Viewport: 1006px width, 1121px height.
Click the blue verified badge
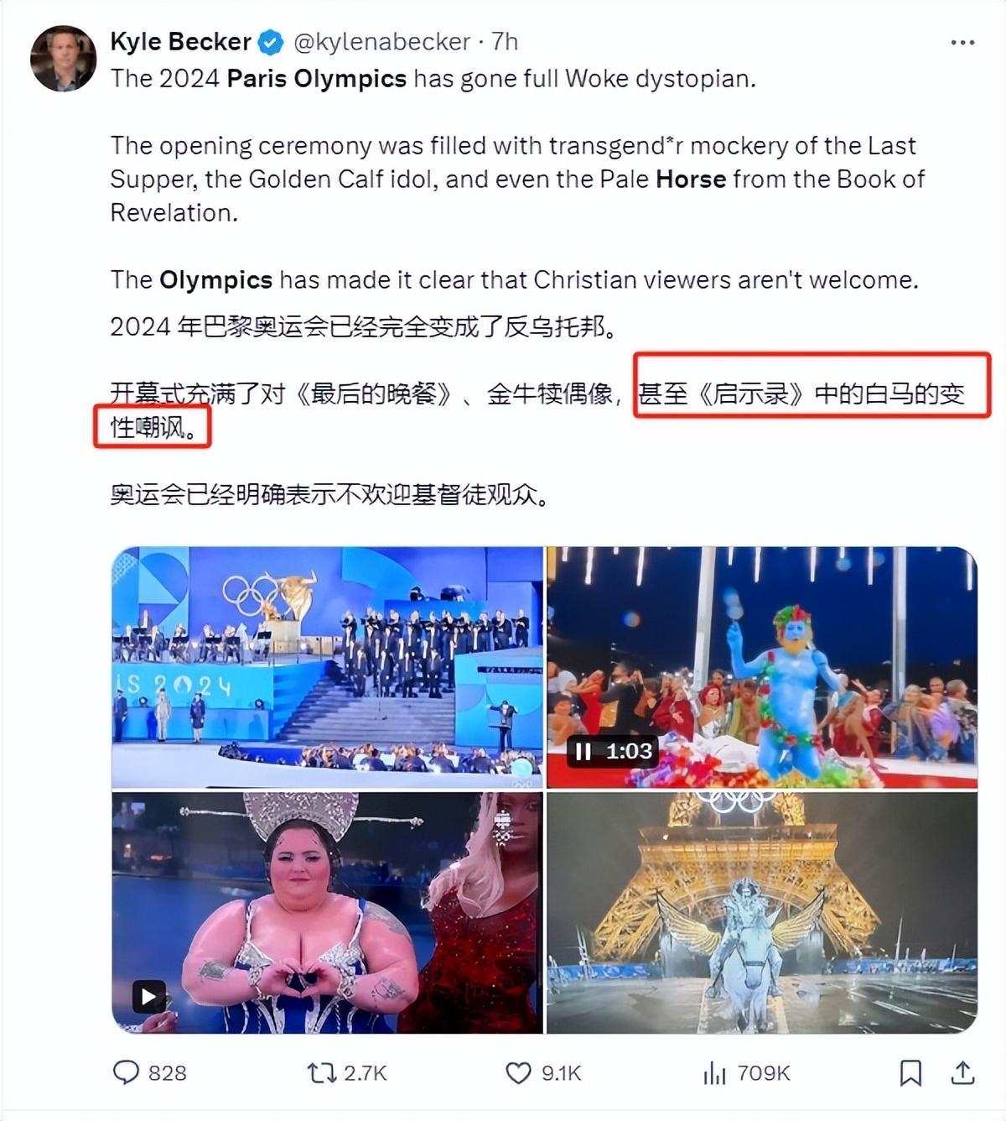(270, 41)
